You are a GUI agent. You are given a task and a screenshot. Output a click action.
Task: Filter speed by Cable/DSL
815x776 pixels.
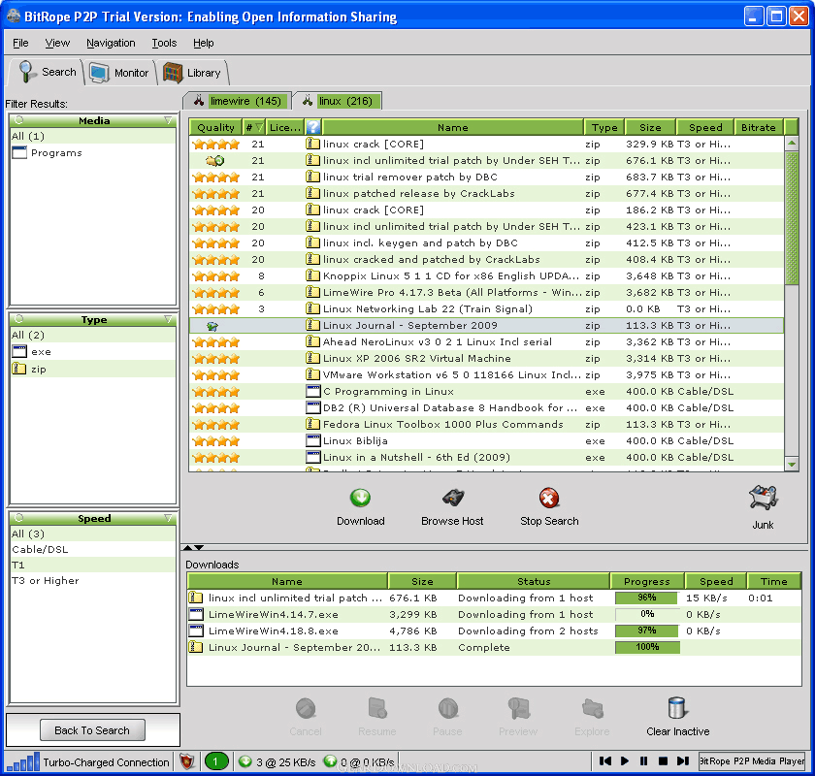pyautogui.click(x=93, y=549)
